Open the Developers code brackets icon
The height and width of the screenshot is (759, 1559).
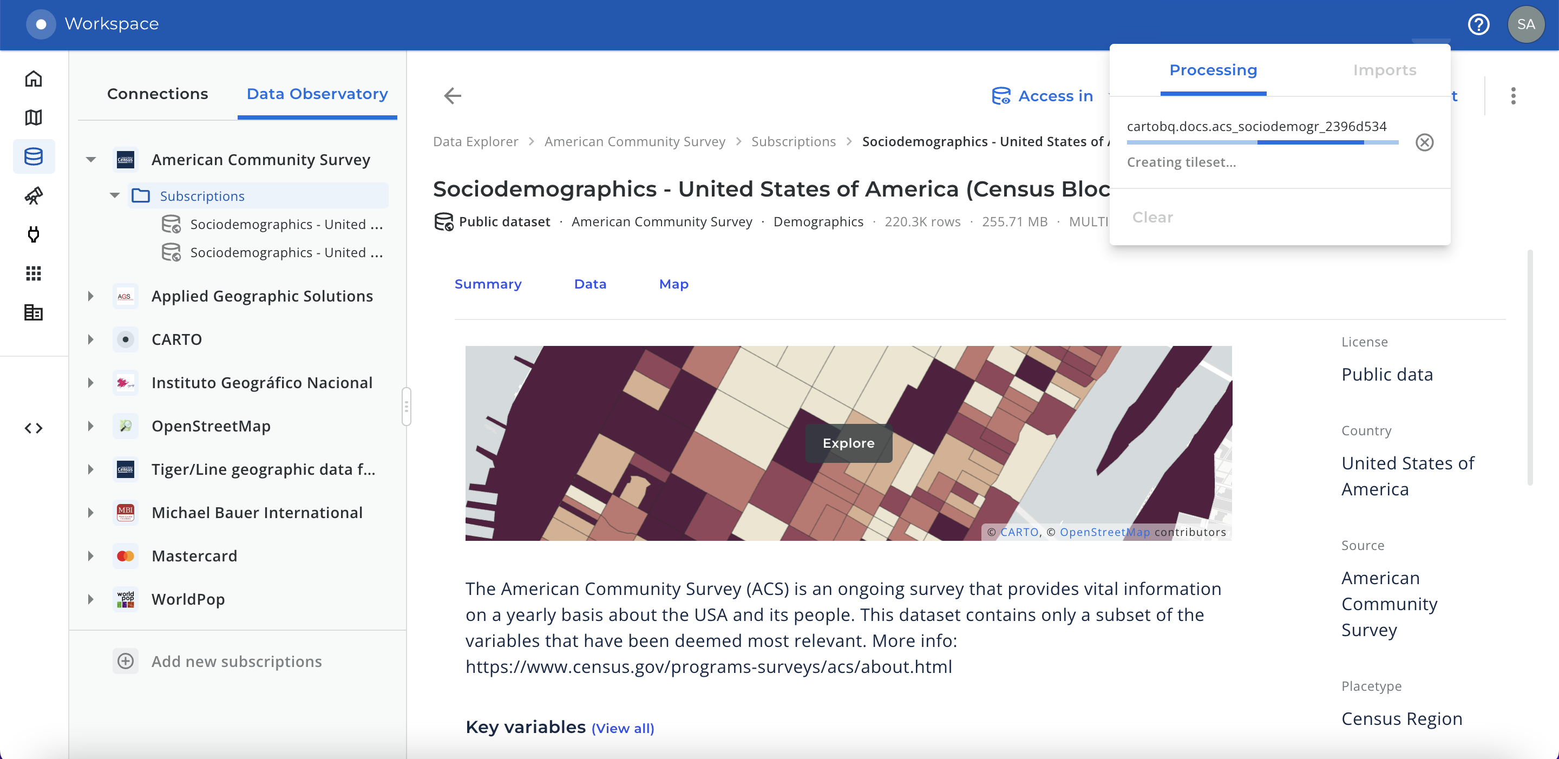coord(33,429)
